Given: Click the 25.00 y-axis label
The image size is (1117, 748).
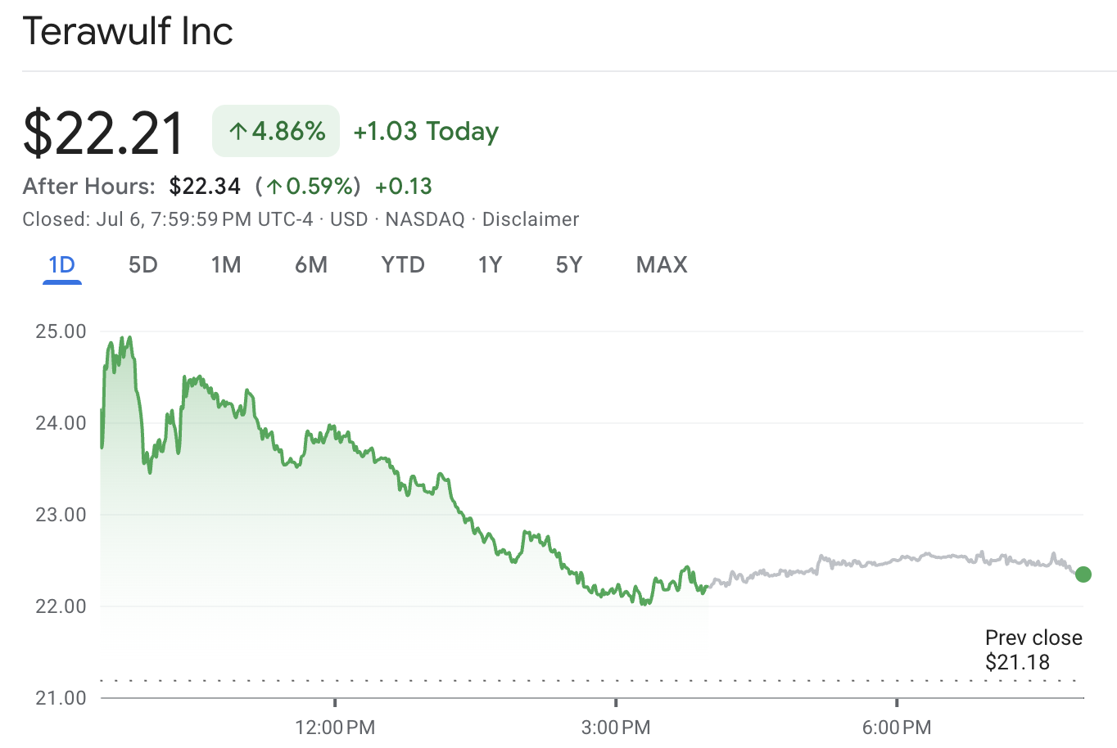Looking at the screenshot, I should (61, 331).
